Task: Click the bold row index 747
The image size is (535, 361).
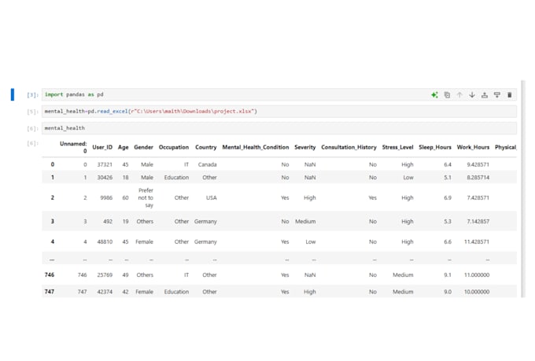Action: pos(50,292)
